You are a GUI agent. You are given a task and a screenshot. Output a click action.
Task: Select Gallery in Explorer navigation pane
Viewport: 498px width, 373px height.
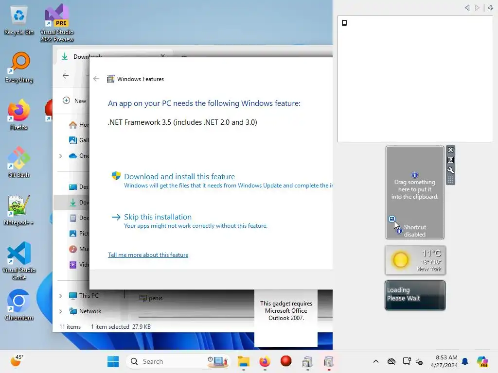pos(79,140)
